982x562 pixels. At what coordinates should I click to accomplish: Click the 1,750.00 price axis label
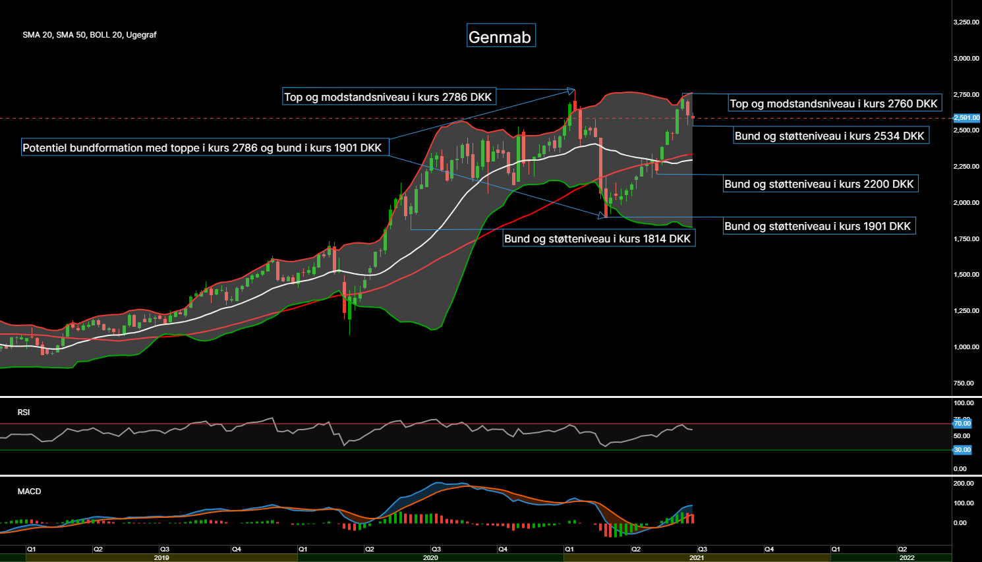pyautogui.click(x=966, y=239)
